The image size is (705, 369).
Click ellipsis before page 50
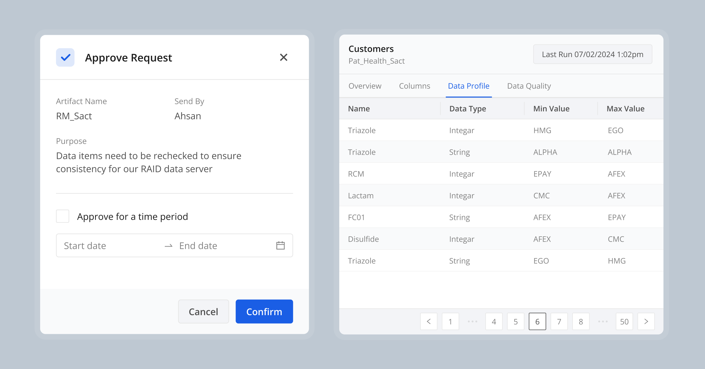[603, 322]
